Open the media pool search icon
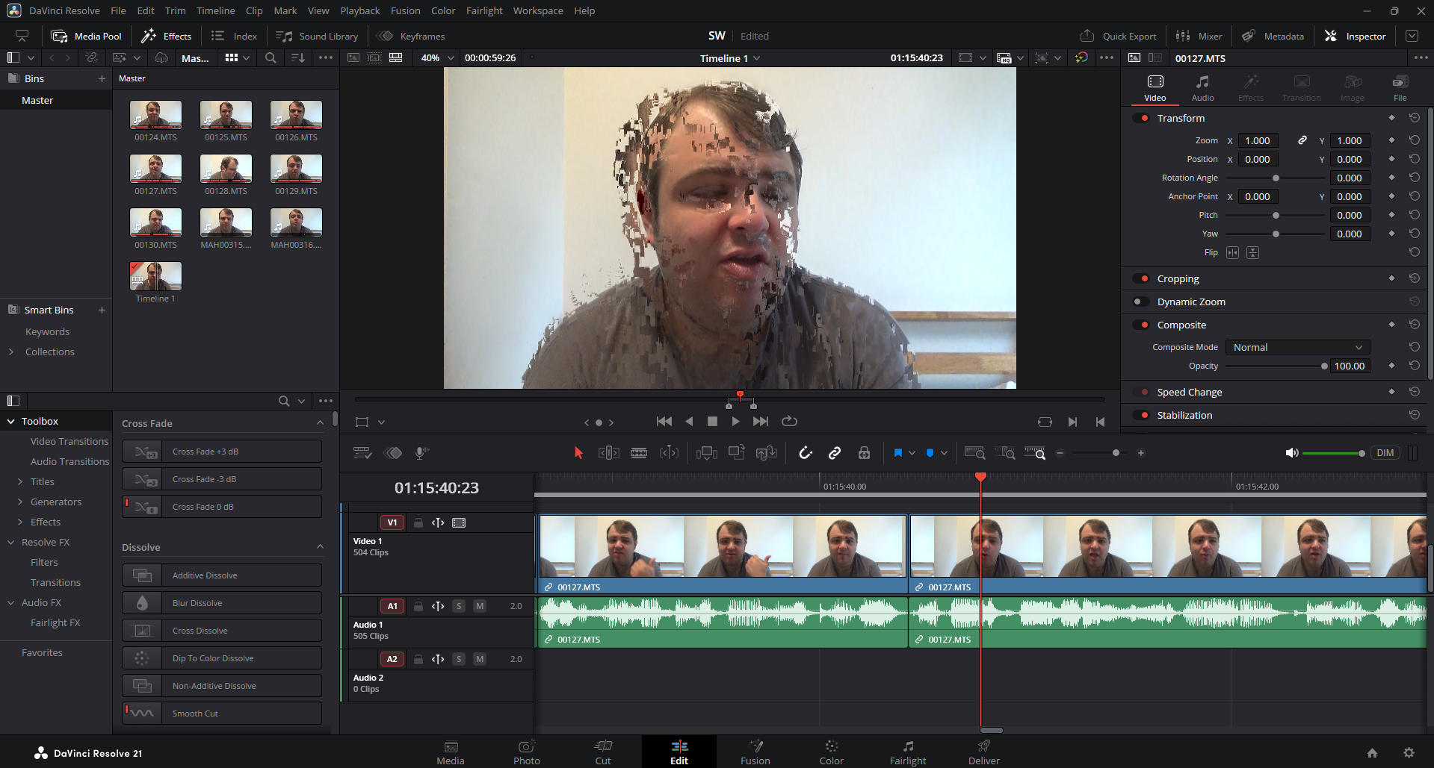This screenshot has height=768, width=1434. 271,57
